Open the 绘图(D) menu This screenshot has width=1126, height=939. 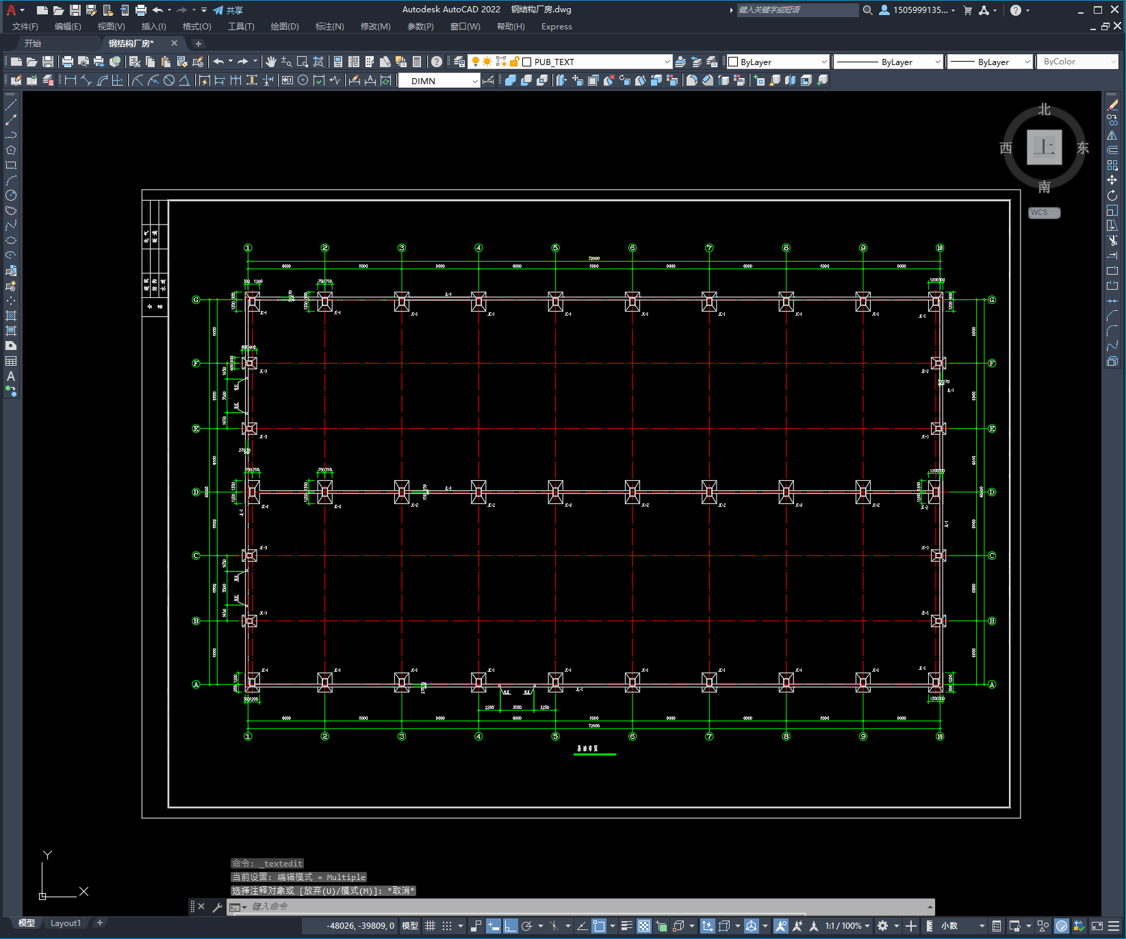[285, 27]
